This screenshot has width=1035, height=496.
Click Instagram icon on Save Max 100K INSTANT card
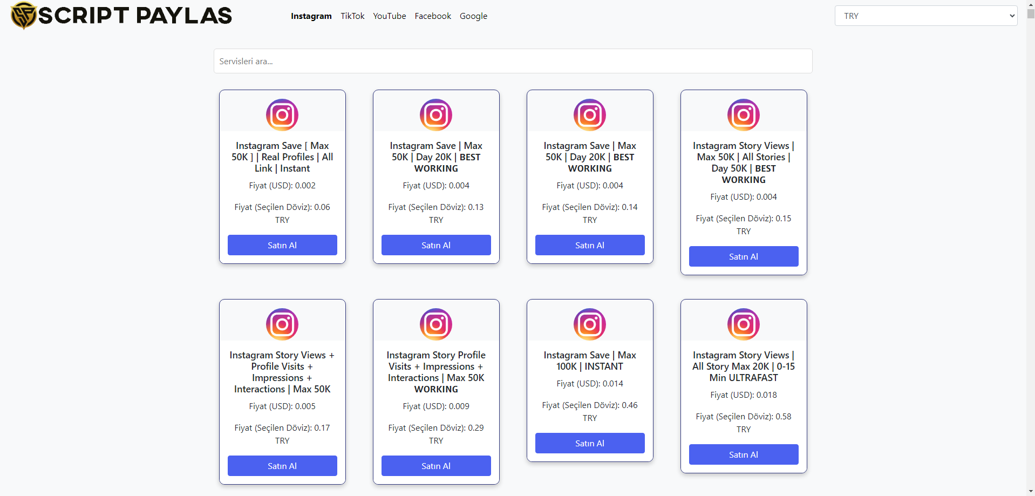[x=590, y=324]
